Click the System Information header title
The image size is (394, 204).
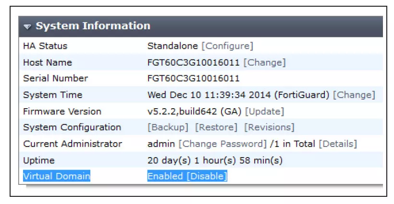[93, 26]
